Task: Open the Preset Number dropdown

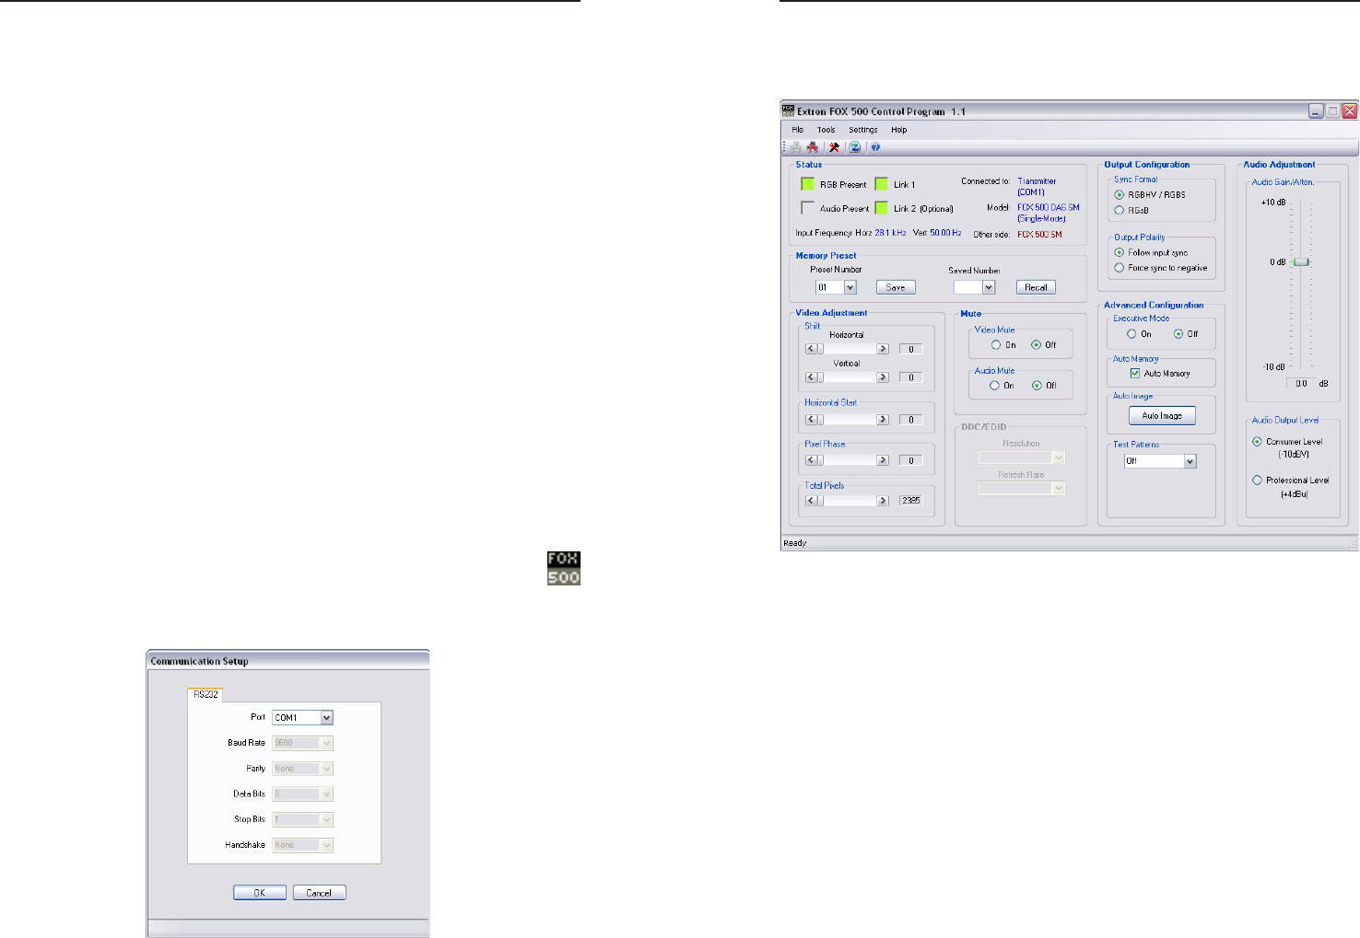Action: 850,287
